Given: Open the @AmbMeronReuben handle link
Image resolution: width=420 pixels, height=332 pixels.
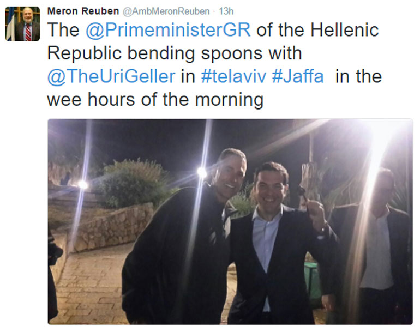Looking at the screenshot, I should coord(166,11).
